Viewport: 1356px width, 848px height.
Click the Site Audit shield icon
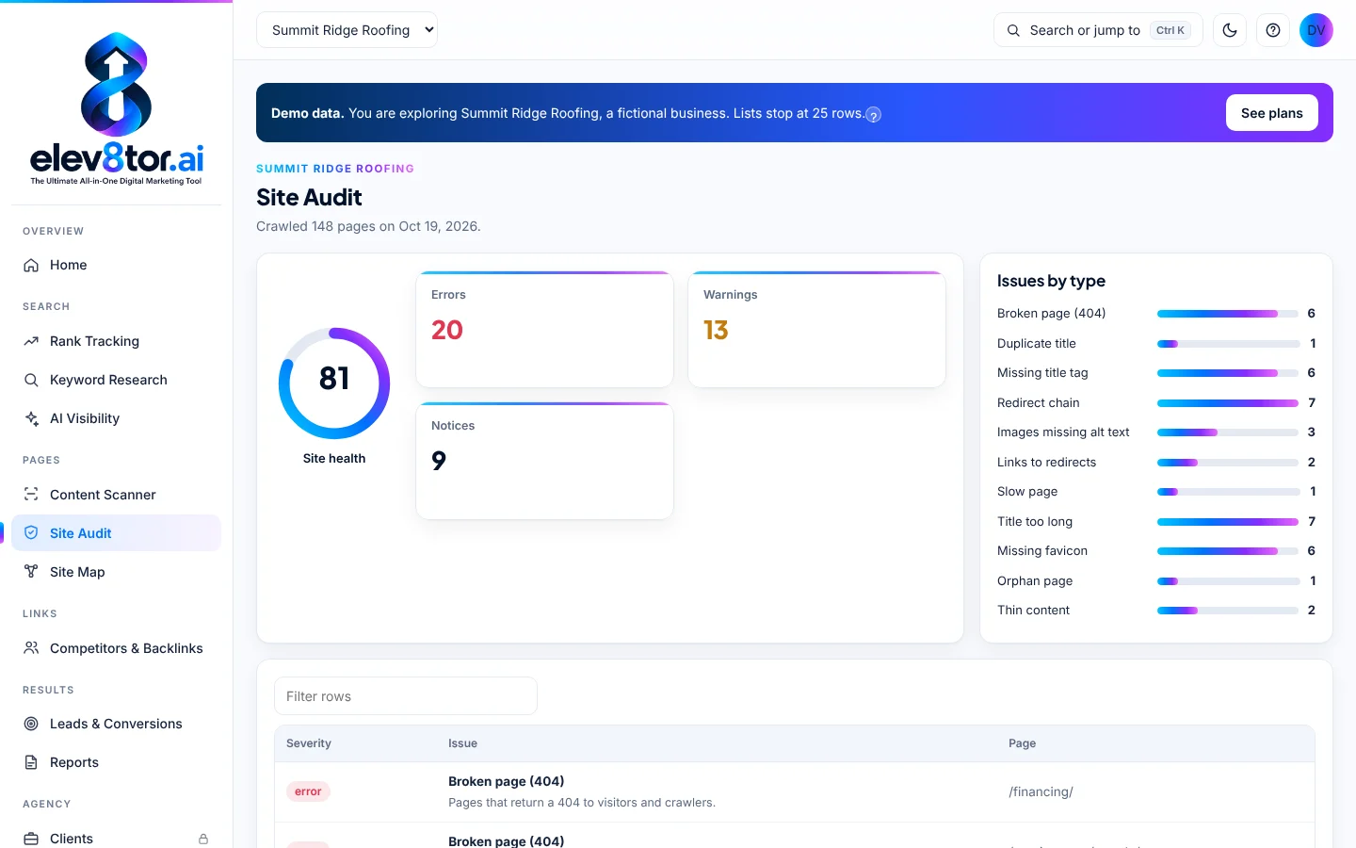tap(31, 533)
